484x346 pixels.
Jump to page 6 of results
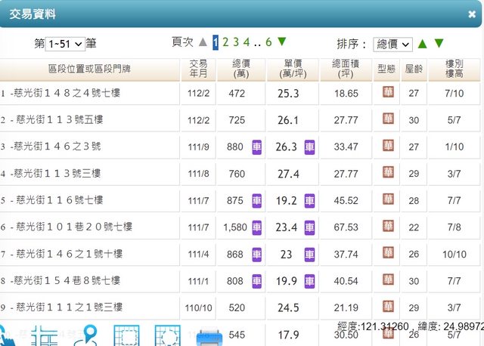tap(268, 42)
